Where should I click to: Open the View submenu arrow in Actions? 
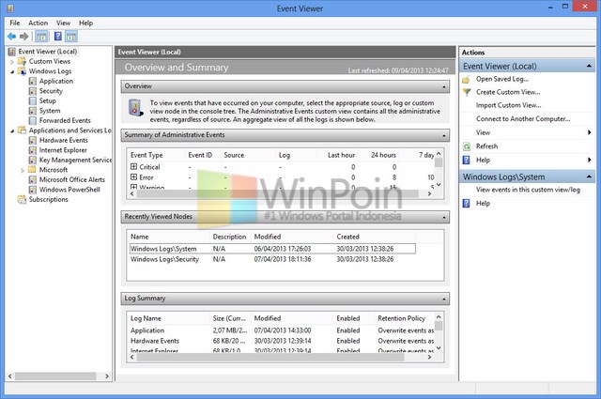pos(589,132)
